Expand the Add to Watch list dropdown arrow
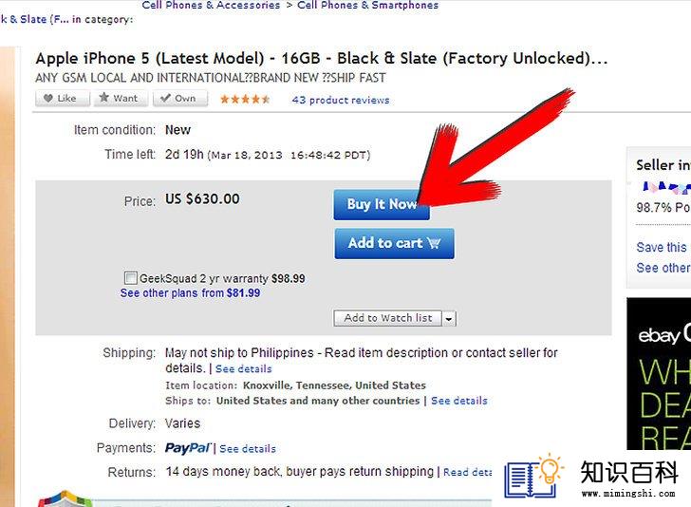 (449, 318)
